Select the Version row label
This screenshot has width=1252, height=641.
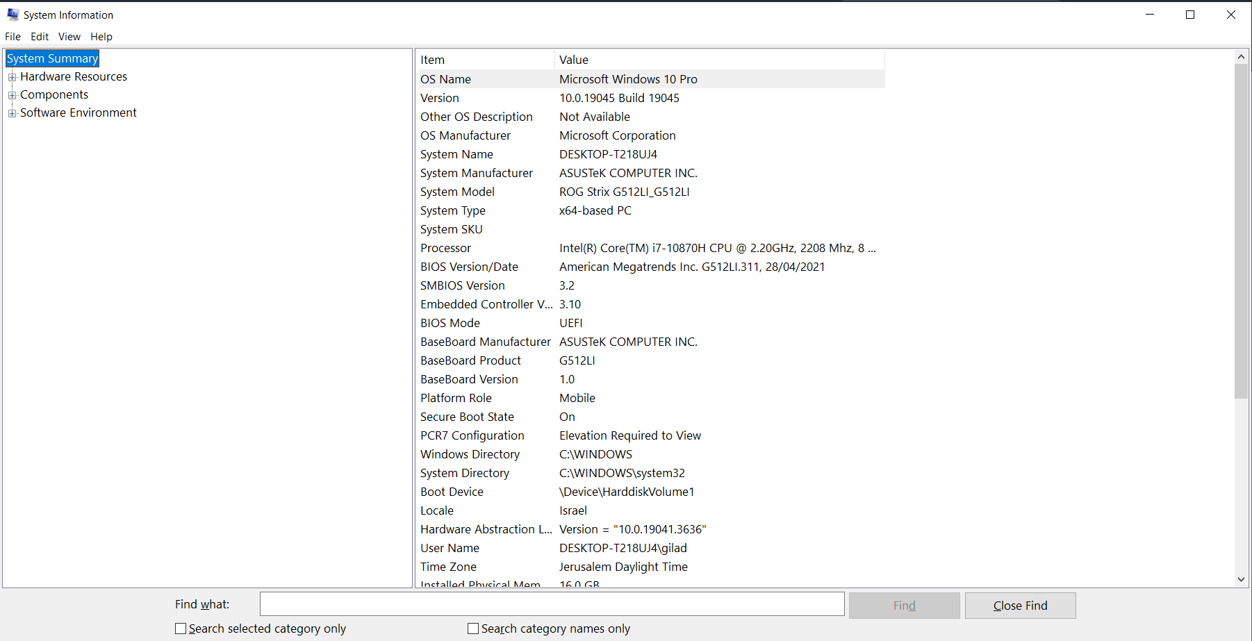click(440, 98)
